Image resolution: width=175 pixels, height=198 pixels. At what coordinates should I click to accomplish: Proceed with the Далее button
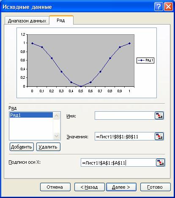tap(121, 187)
